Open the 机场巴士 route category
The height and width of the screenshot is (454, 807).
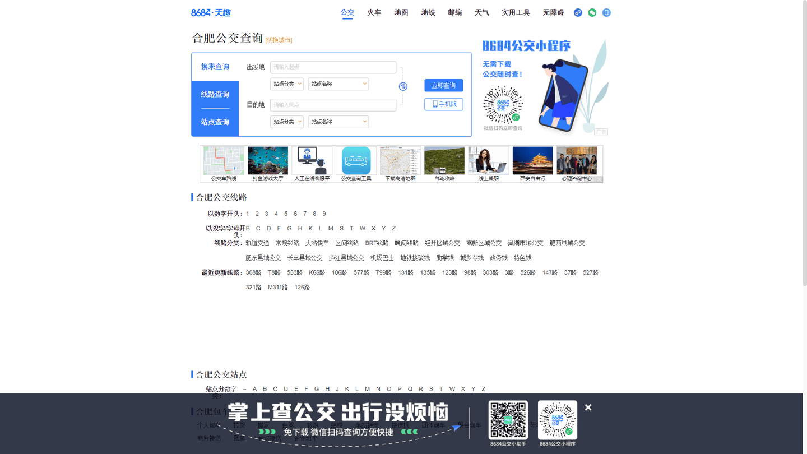click(382, 258)
